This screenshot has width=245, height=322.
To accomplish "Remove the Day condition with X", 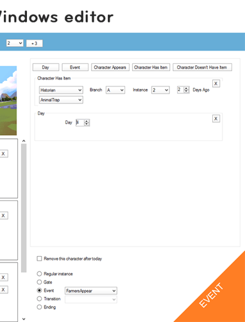I will tap(216, 118).
